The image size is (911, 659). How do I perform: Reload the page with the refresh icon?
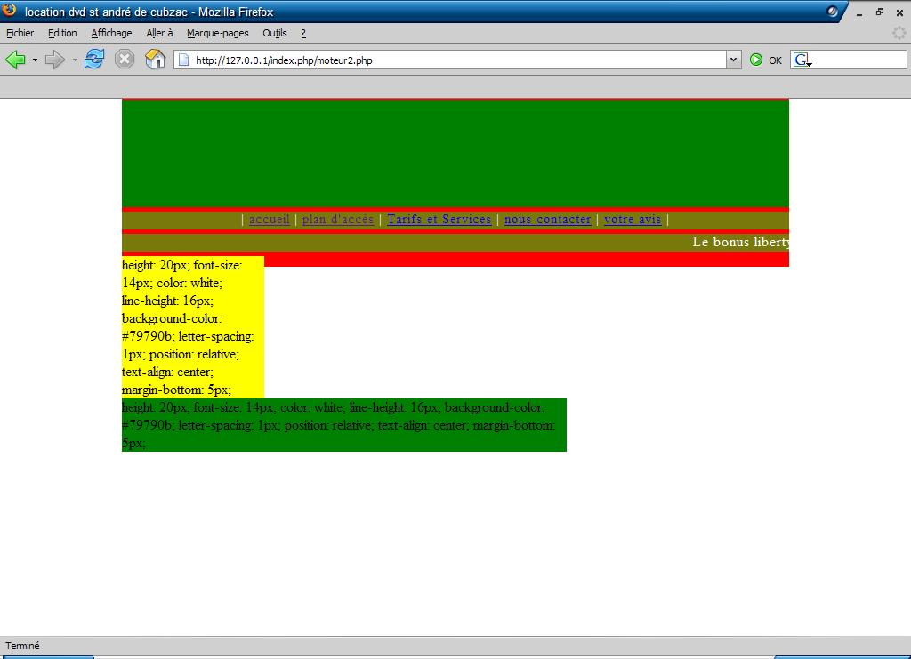point(94,60)
